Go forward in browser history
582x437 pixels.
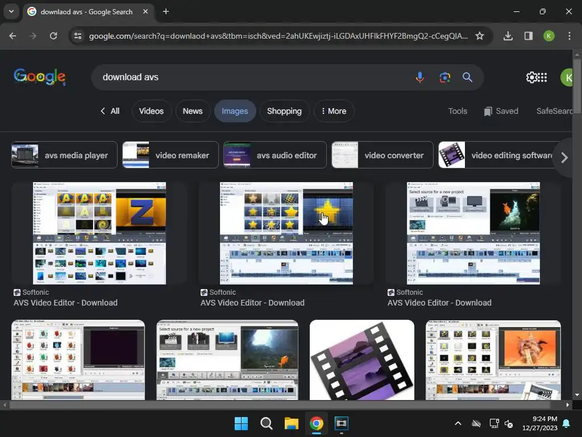[x=33, y=36]
